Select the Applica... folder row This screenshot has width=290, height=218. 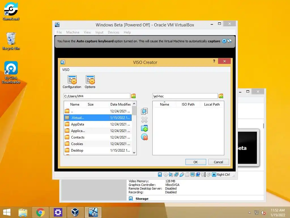[98, 131]
